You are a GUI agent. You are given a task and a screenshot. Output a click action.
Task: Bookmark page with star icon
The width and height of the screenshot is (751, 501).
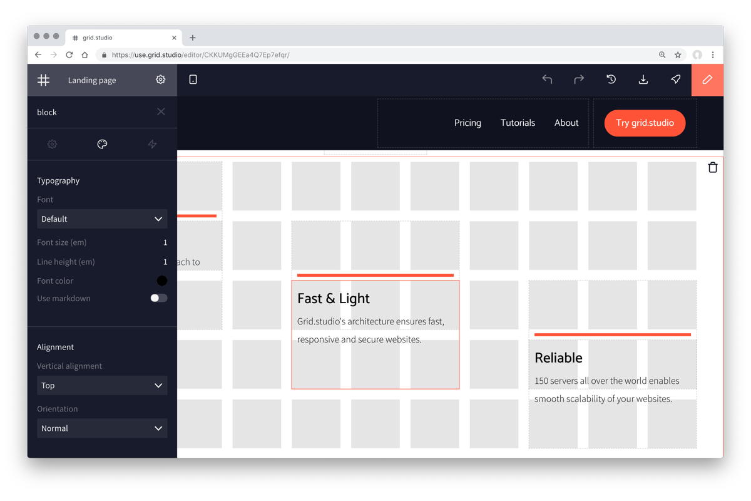[678, 55]
